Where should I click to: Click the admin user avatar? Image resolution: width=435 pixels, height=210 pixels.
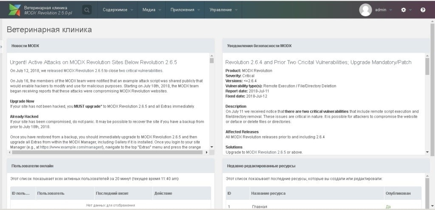[x=365, y=10]
